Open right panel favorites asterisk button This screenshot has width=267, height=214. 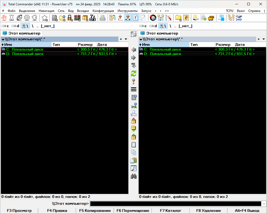[259, 39]
